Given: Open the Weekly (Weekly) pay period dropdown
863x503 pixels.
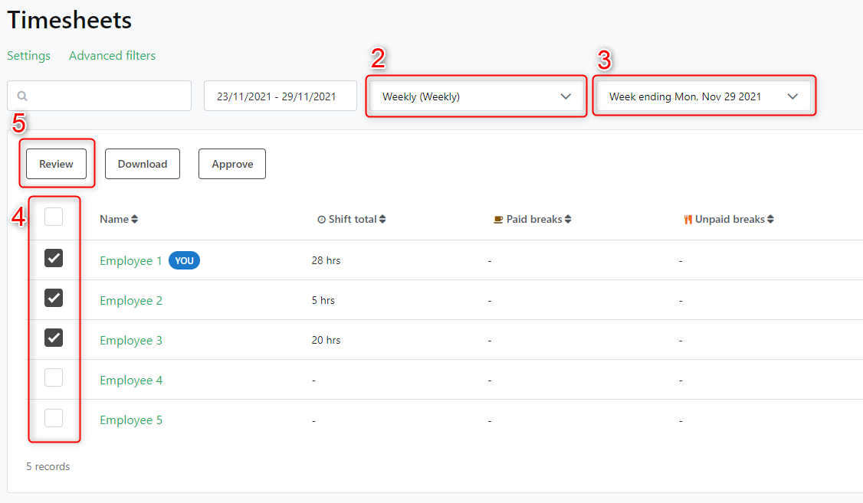Looking at the screenshot, I should click(x=475, y=95).
